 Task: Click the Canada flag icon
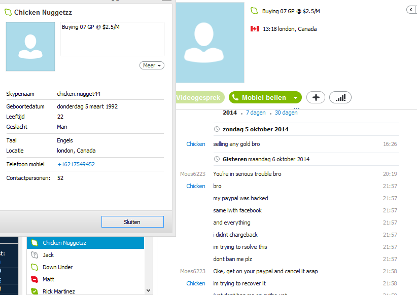tap(255, 29)
